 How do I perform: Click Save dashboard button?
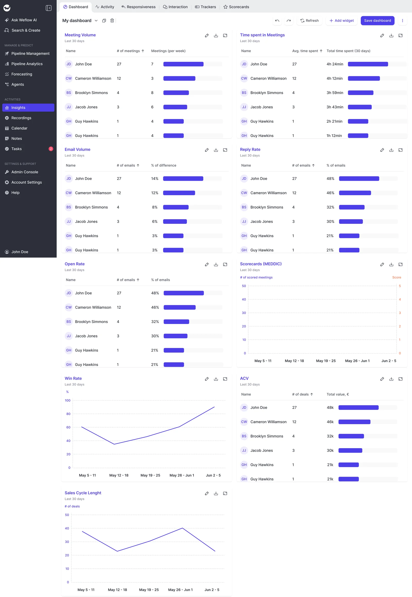click(x=377, y=21)
